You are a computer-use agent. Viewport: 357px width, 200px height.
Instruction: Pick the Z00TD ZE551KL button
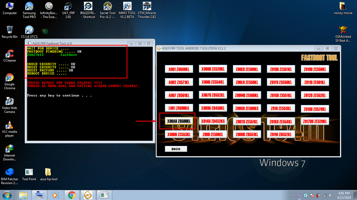(x=247, y=121)
